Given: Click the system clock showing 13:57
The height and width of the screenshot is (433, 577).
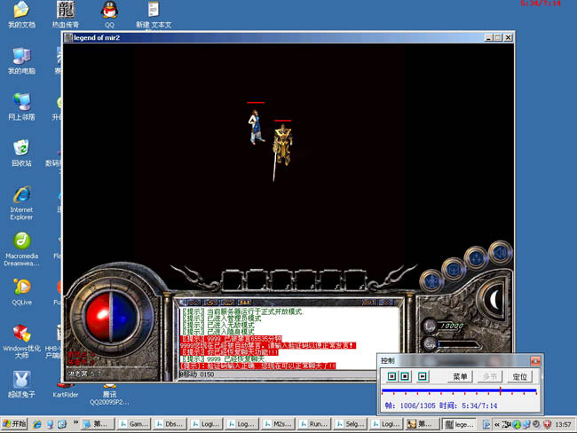Looking at the screenshot, I should (x=563, y=424).
